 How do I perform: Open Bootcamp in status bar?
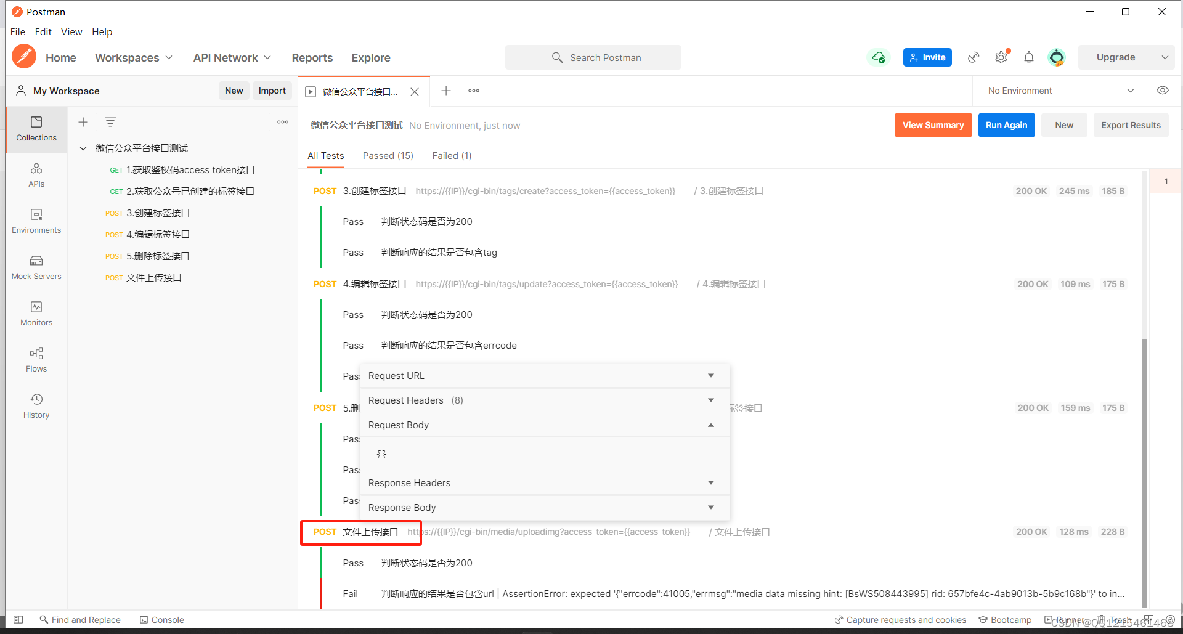coord(1005,620)
